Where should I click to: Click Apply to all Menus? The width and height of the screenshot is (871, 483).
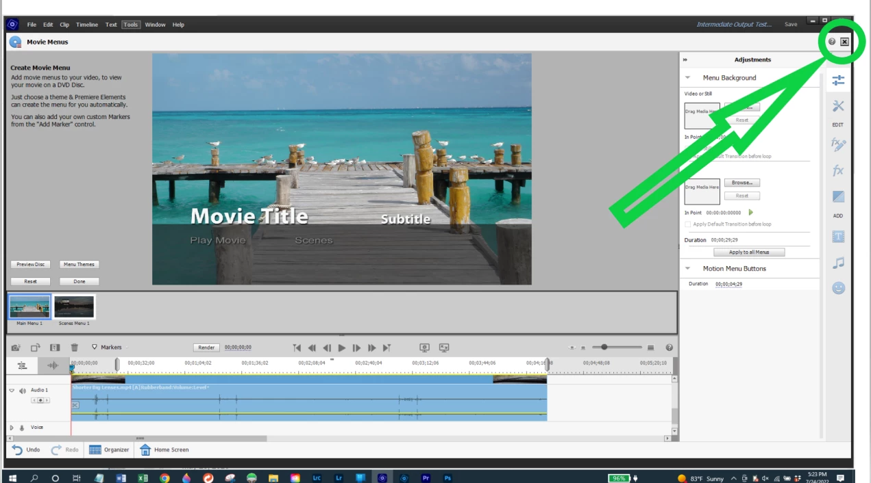pyautogui.click(x=750, y=252)
